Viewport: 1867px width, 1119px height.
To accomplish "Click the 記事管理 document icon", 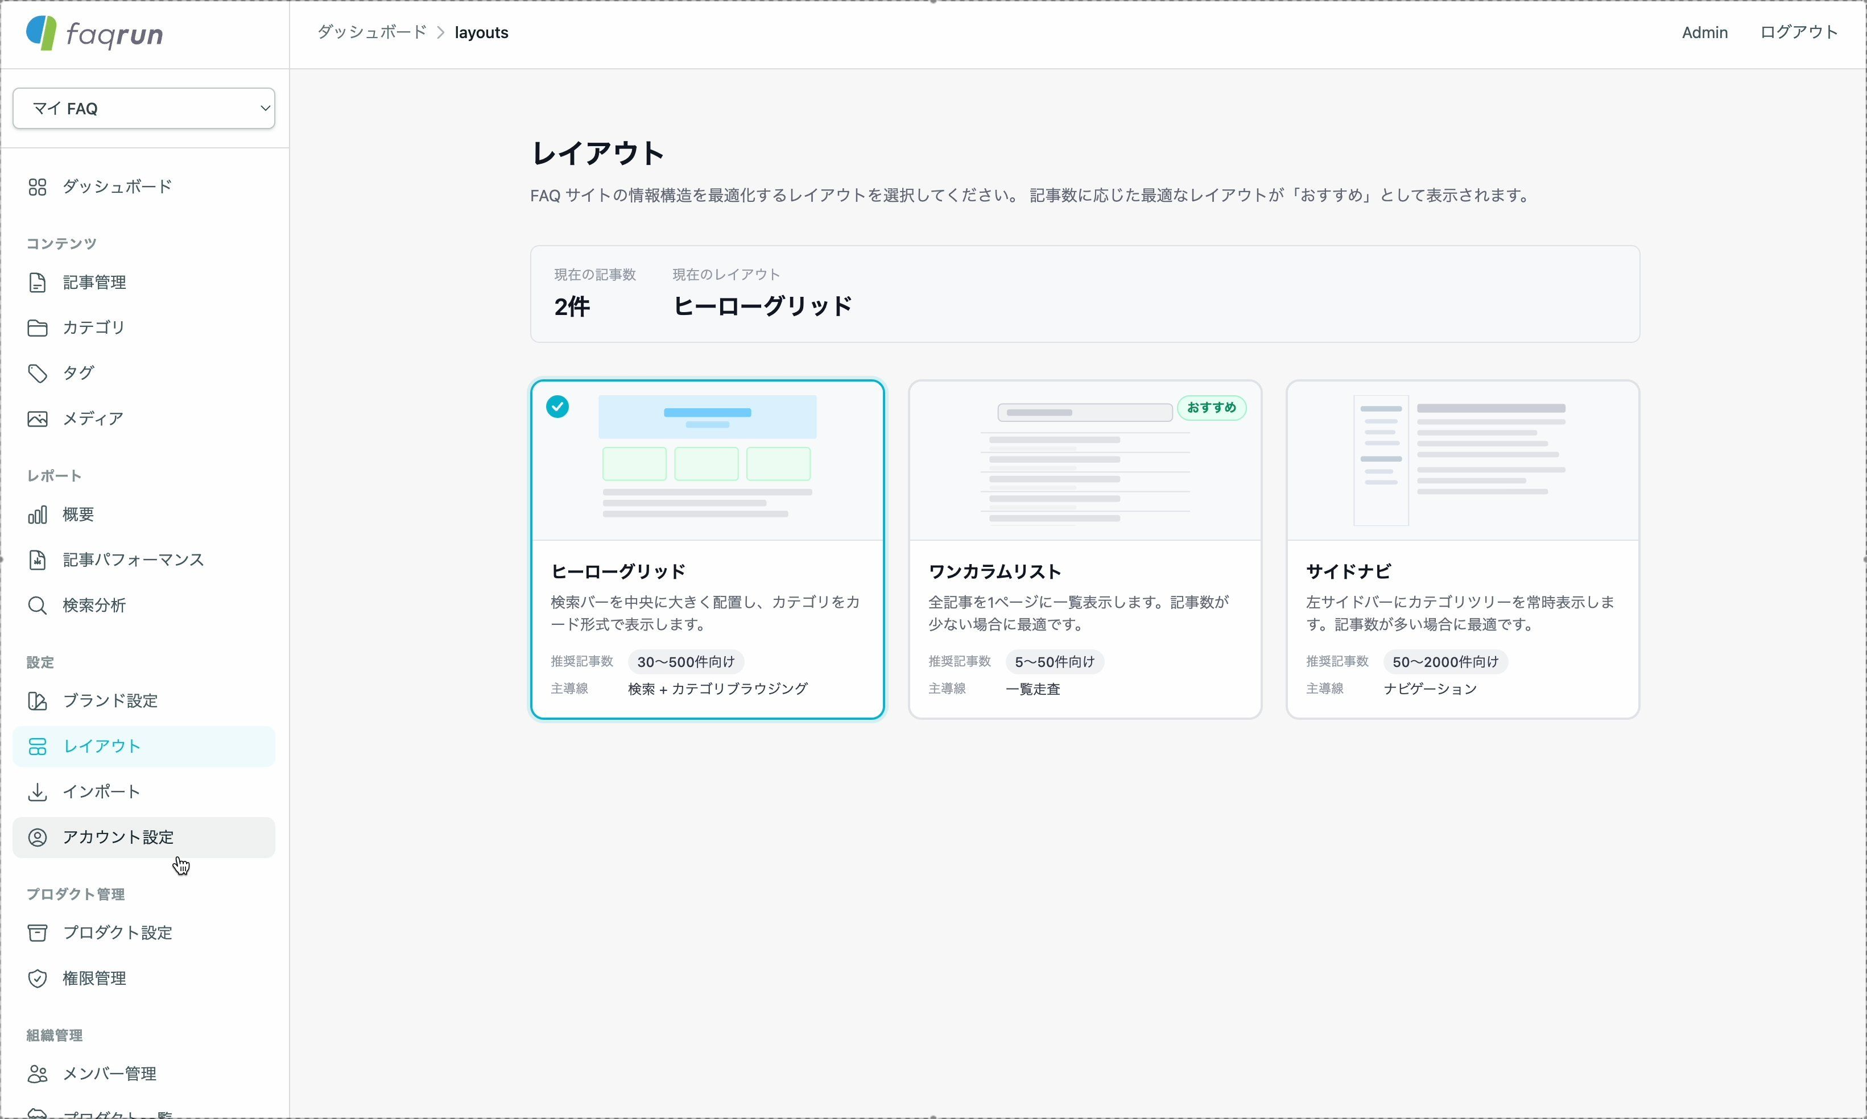I will [37, 283].
